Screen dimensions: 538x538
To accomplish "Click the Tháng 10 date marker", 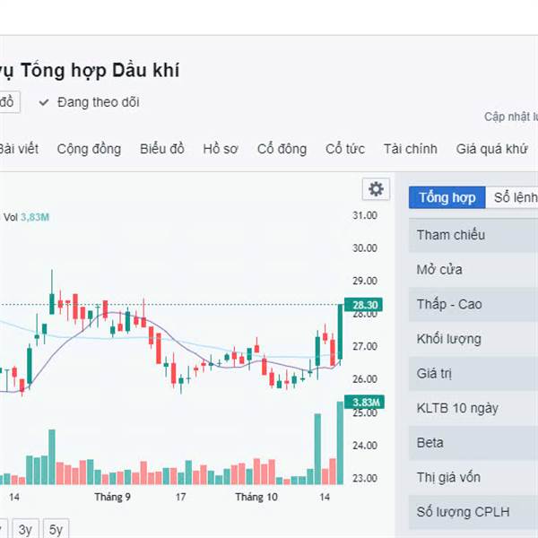I will coord(256,497).
